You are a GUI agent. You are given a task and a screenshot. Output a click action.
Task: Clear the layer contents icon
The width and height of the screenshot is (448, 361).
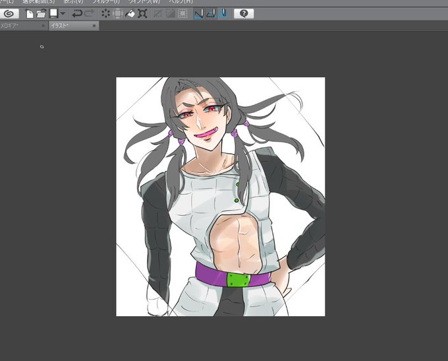[105, 13]
